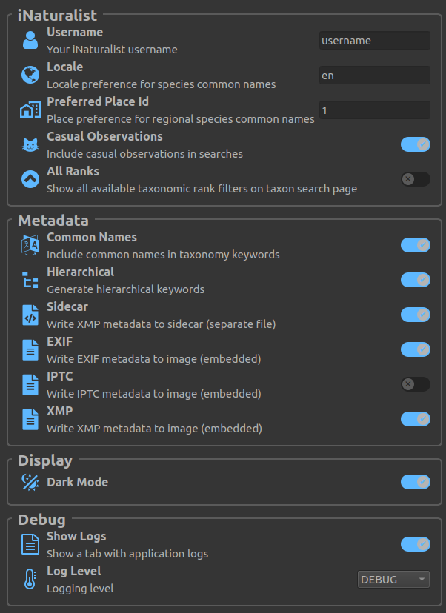Screen dimensions: 446x613
Task: Click the 'Locale' setting label
Action: (65, 67)
